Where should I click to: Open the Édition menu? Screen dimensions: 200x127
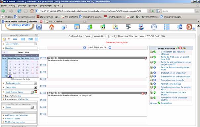tap(12, 6)
